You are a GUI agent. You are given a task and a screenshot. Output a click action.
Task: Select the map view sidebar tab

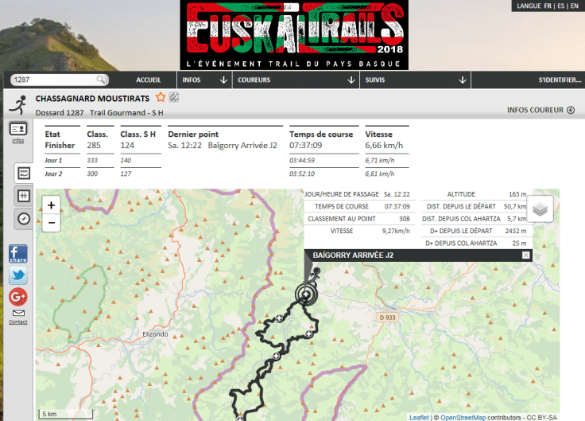point(24,173)
